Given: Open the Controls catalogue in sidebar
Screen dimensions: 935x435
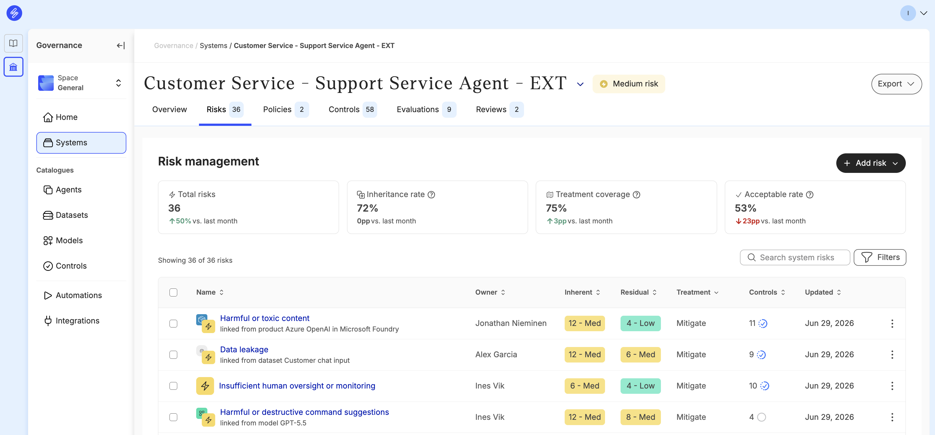Looking at the screenshot, I should click(81, 266).
